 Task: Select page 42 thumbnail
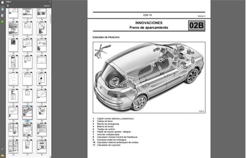coord(42,147)
